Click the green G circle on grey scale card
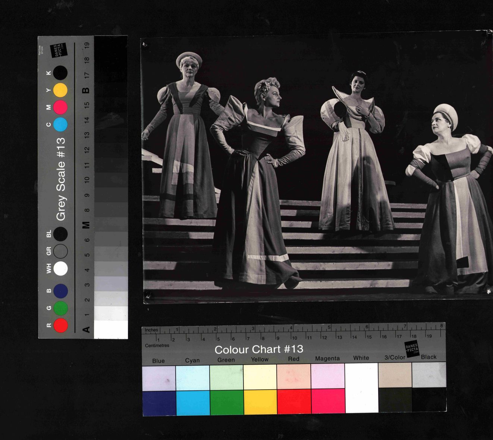The height and width of the screenshot is (440, 493). pyautogui.click(x=60, y=308)
